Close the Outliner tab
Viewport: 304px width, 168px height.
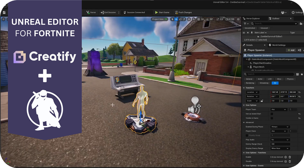click(x=291, y=18)
